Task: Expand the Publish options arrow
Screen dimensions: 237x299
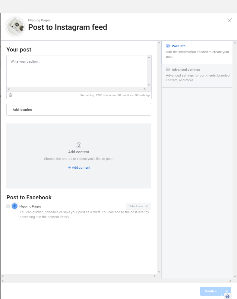Action: pos(226,291)
